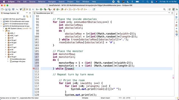Click the Save toolbar icon
This screenshot has height=100, width=179.
click(6, 9)
